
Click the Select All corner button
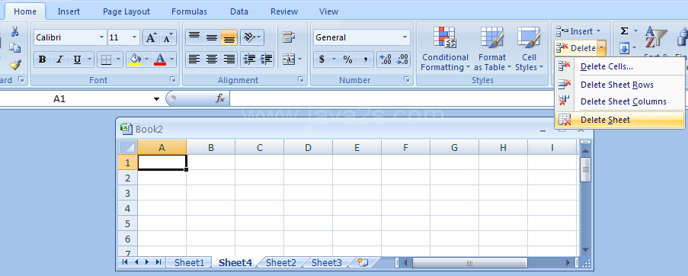click(128, 147)
